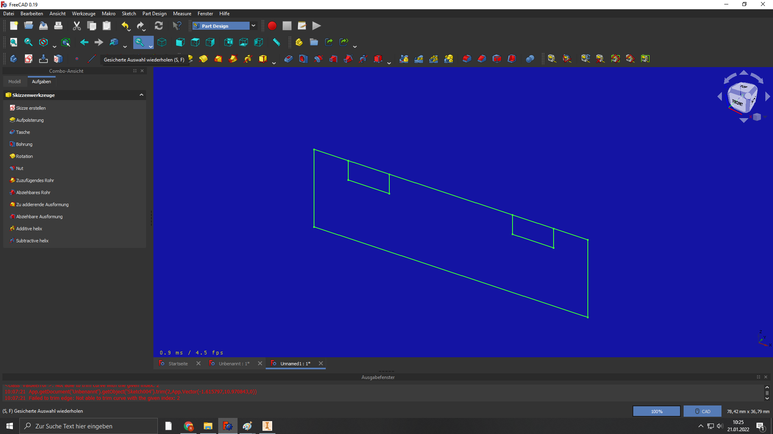This screenshot has width=773, height=434.
Task: Create a group folder
Action: (x=314, y=42)
